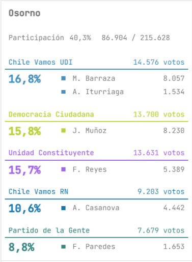Select the Participación 40,3% text
192x262 pixels.
click(x=50, y=38)
